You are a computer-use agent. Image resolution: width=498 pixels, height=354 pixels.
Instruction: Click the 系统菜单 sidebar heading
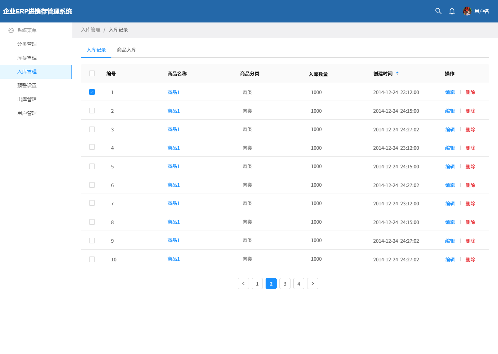[27, 30]
